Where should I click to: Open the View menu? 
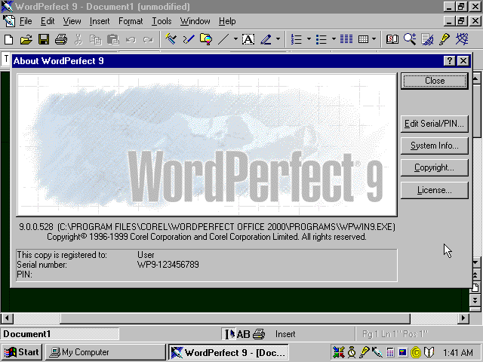pyautogui.click(x=72, y=21)
